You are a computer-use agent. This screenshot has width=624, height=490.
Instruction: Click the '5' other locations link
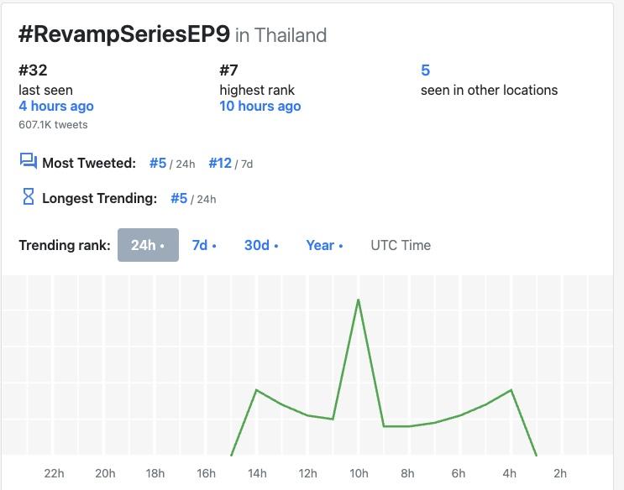click(425, 70)
